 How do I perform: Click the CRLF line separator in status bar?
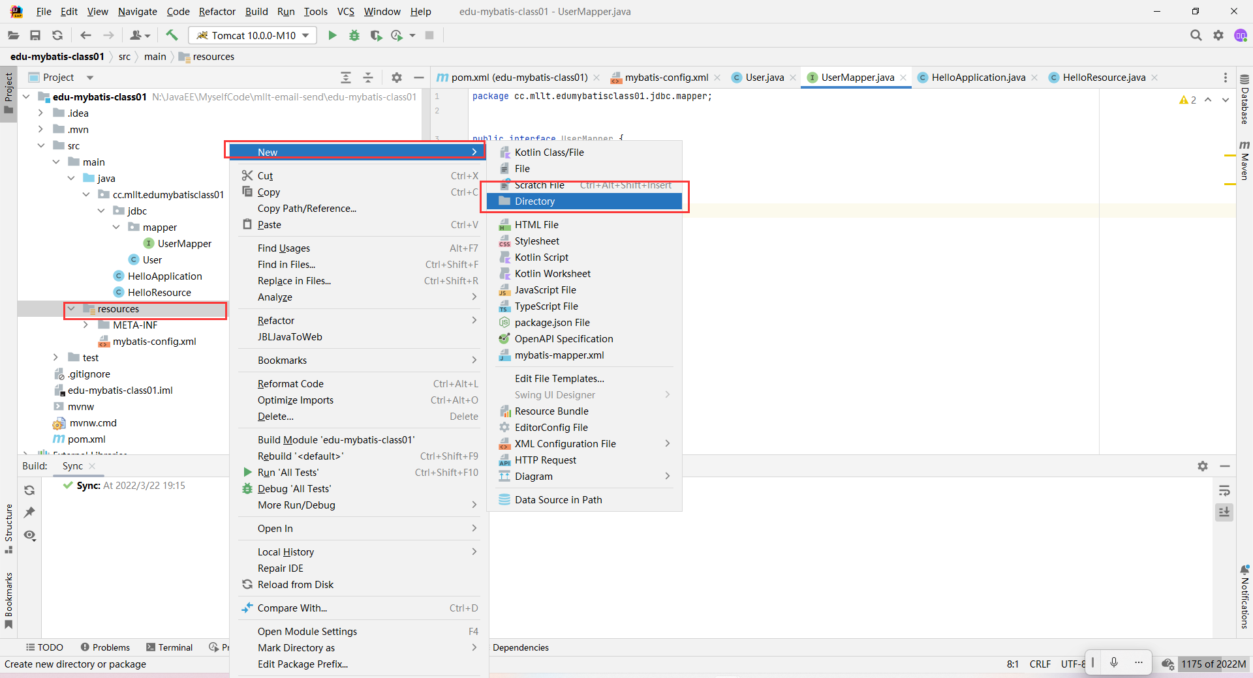(x=1040, y=664)
